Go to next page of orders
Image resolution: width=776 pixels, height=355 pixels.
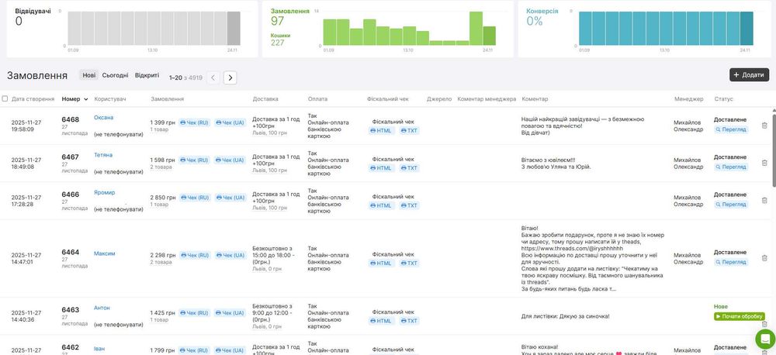230,78
